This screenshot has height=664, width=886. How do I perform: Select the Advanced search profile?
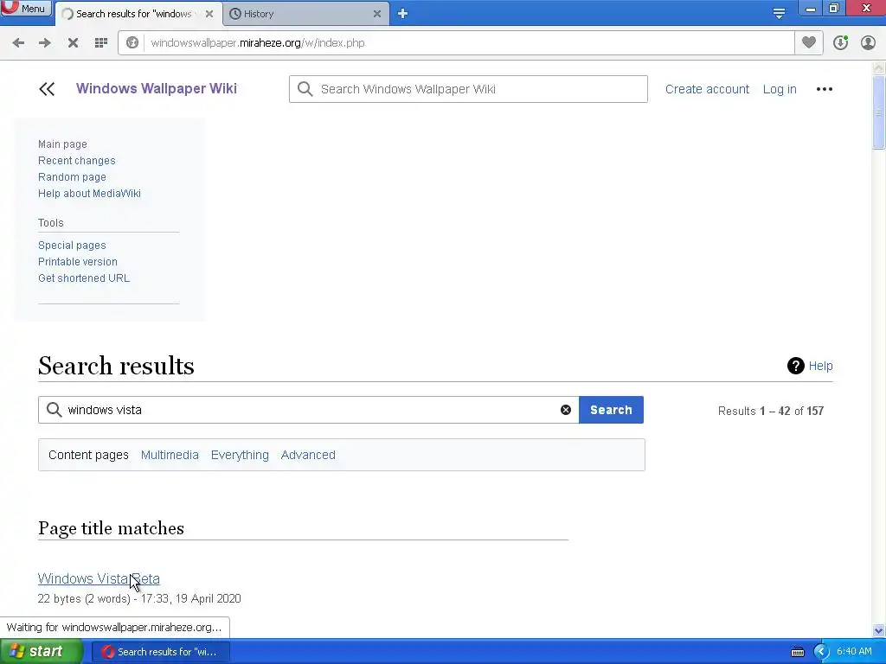click(308, 455)
